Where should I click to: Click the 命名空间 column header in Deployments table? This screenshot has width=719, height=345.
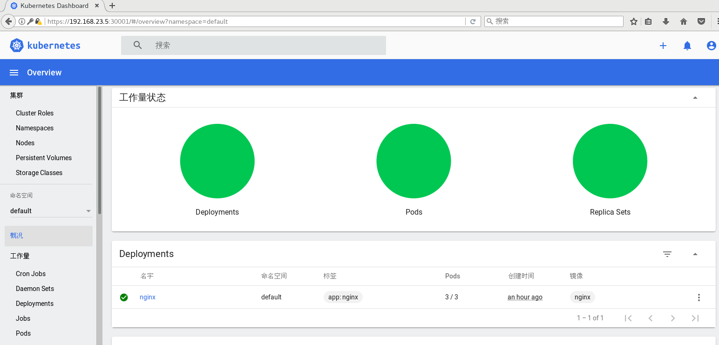[x=274, y=276]
